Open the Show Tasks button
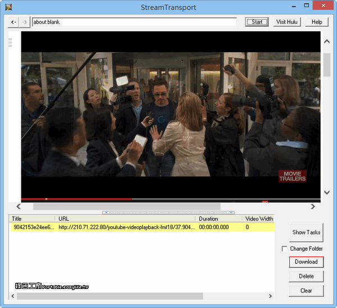Image resolution: width=337 pixels, height=308 pixels. [306, 232]
